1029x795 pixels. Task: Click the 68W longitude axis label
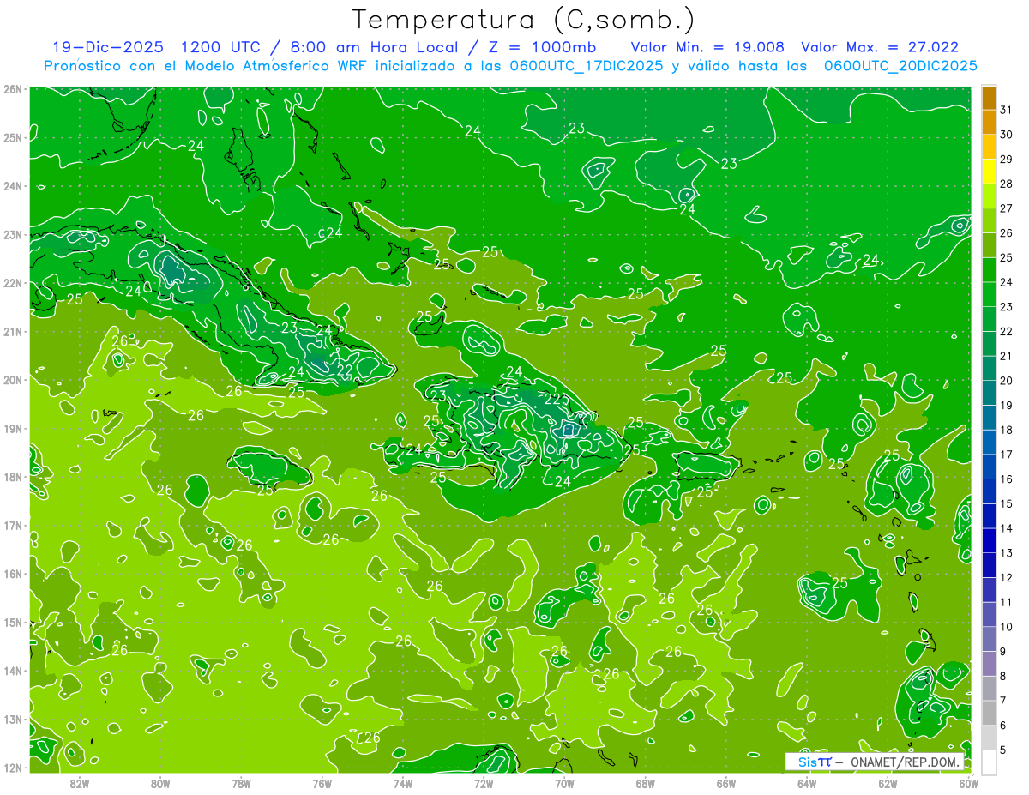646,783
